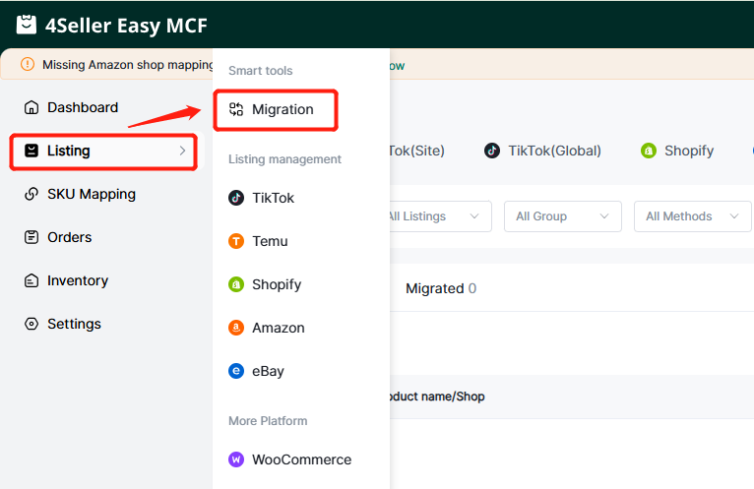Open the All Listings dropdown
This screenshot has height=489, width=754.
point(433,216)
